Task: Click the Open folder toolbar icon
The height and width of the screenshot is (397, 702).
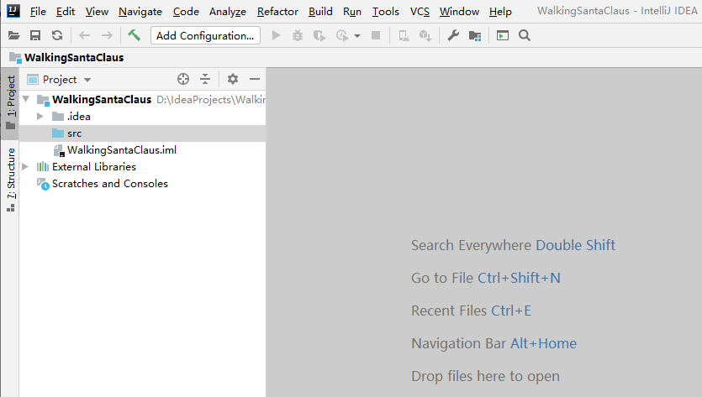Action: (x=14, y=35)
